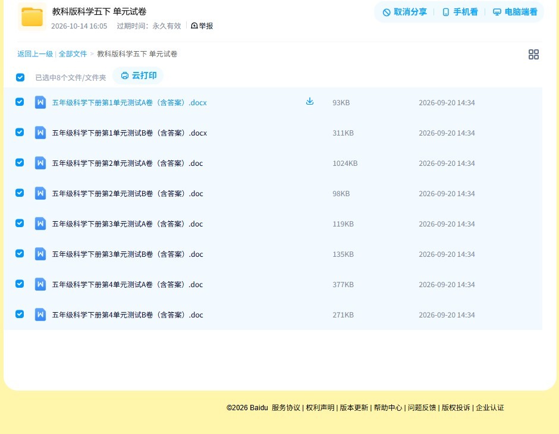Open 权利声明 footer link

(x=320, y=408)
